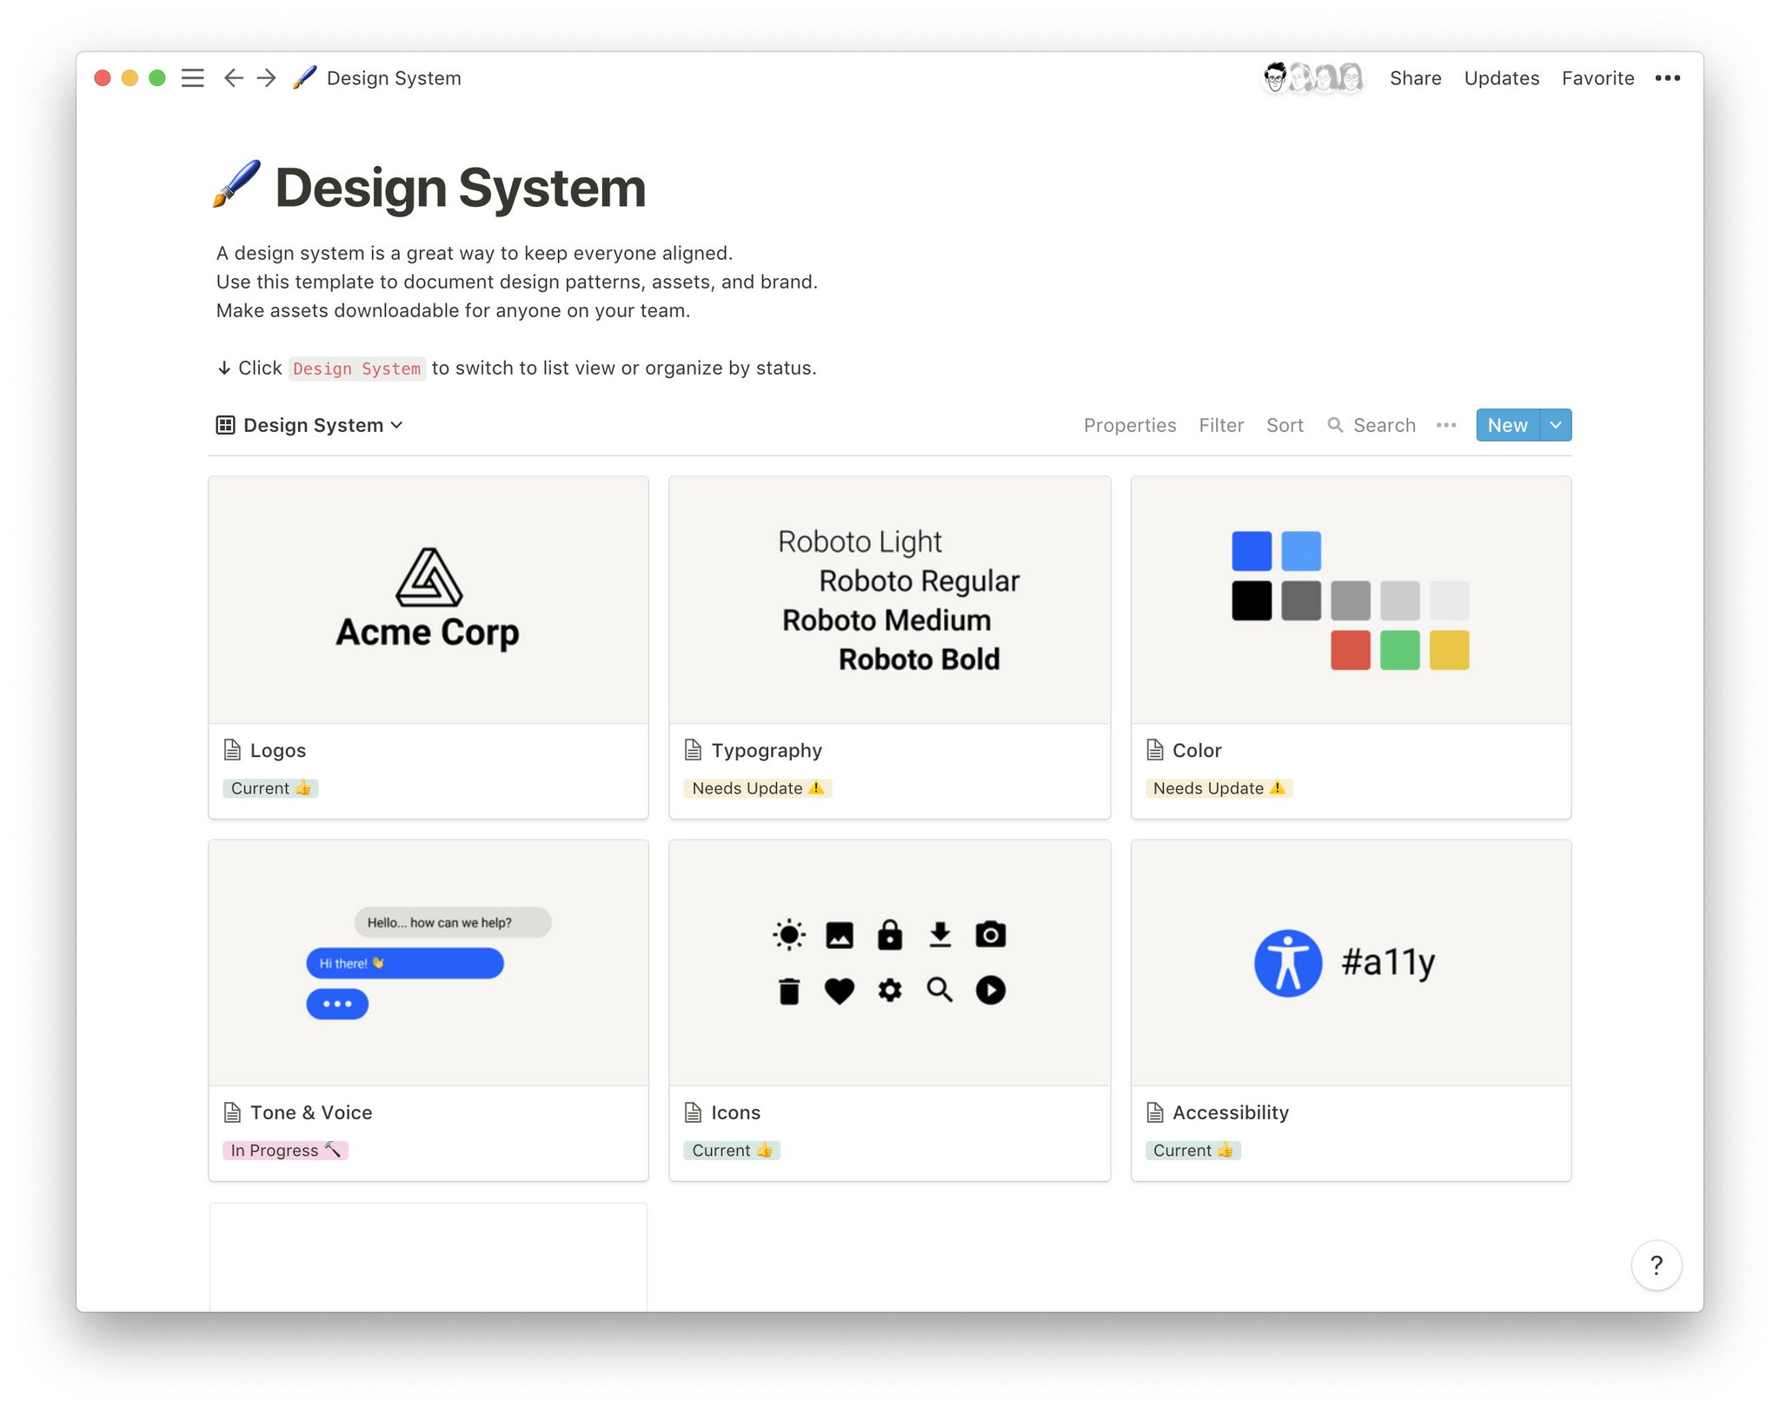Open the Accessibility card thumbnail
Image resolution: width=1780 pixels, height=1413 pixels.
(x=1350, y=962)
